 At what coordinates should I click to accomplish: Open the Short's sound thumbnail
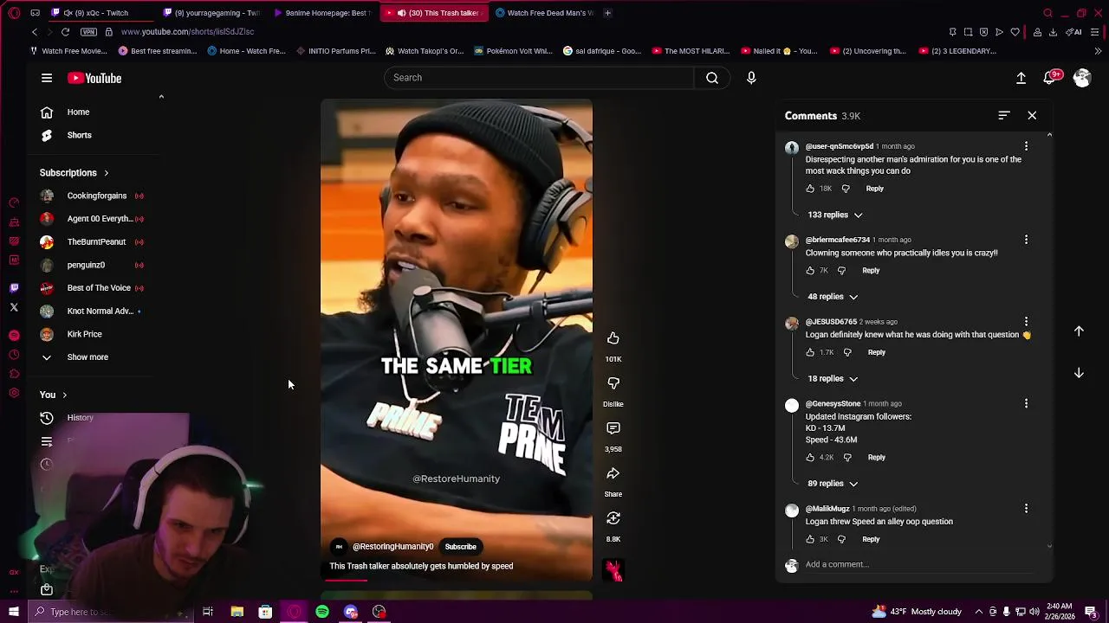click(613, 570)
